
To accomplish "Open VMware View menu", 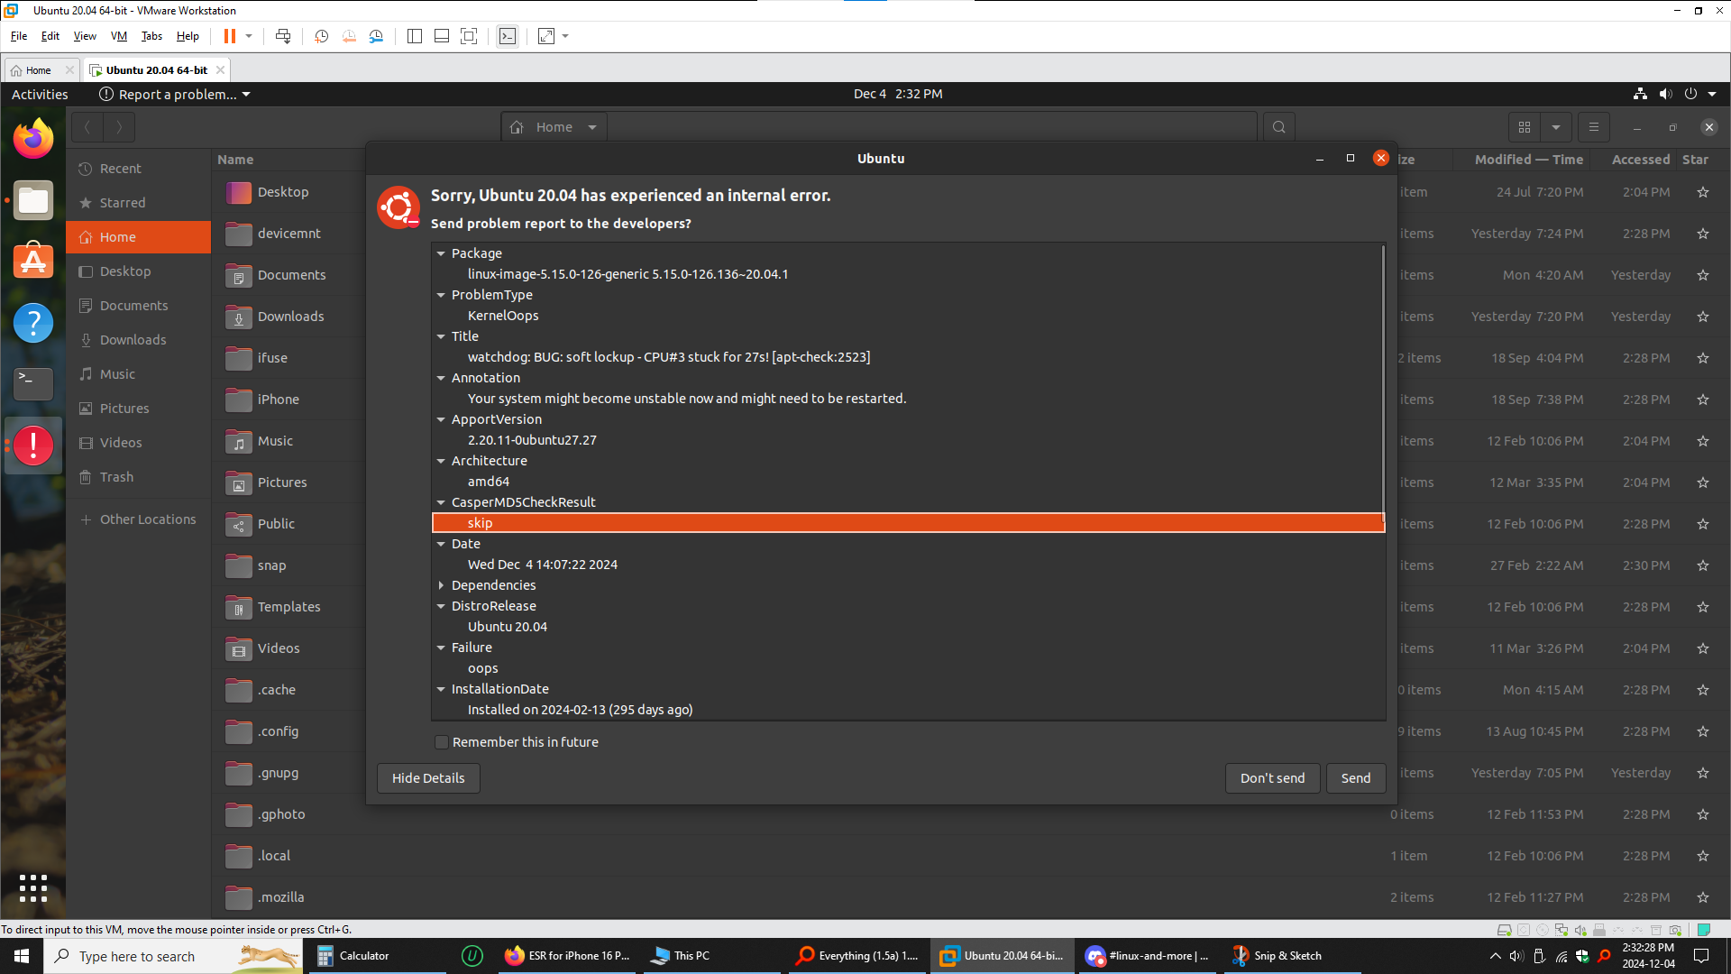I will coord(85,36).
